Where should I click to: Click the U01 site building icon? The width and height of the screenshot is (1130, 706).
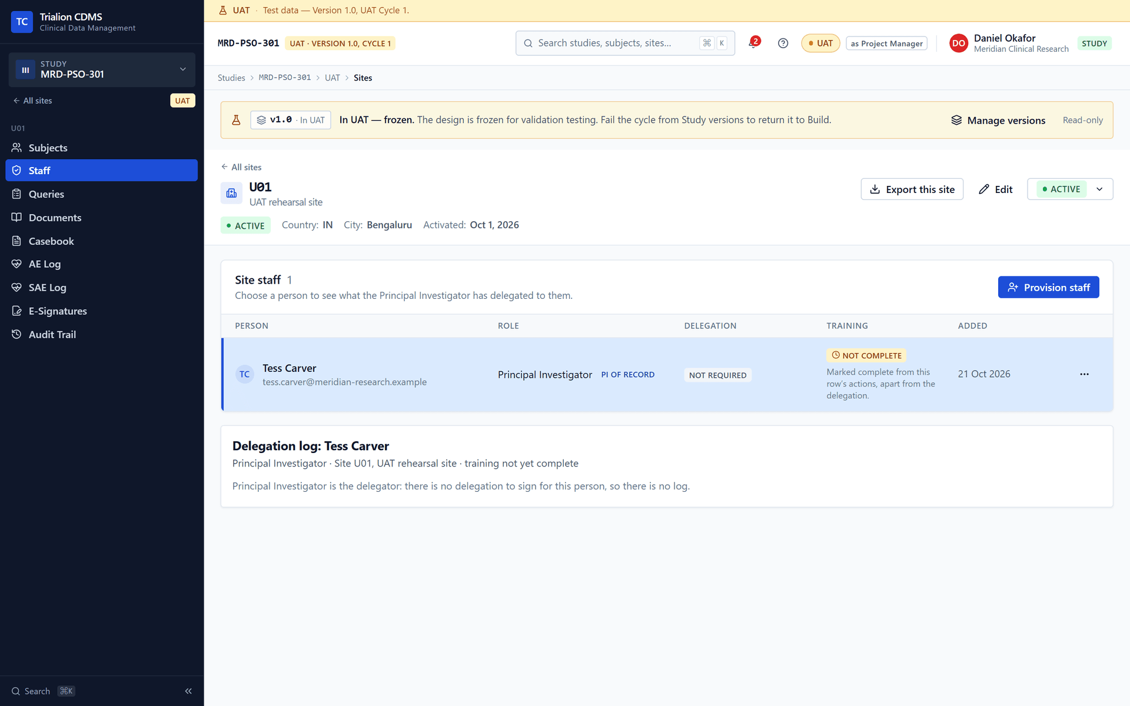click(x=231, y=193)
